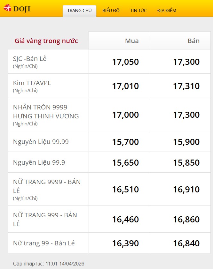Viewport: 213px width, 269px height.
Task: Click the Mua column header
Action: (x=132, y=41)
